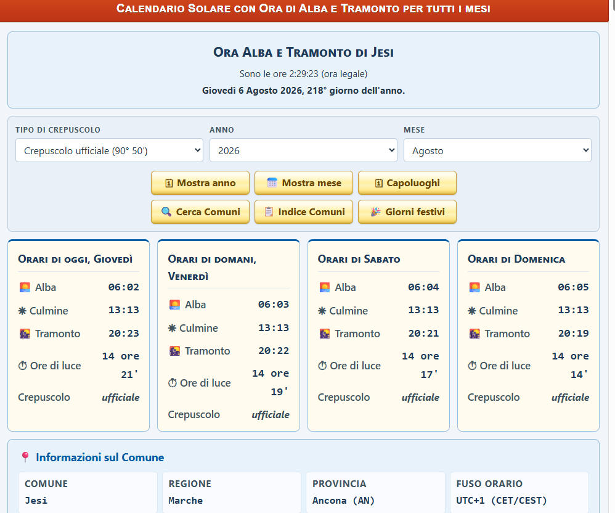Click the Giorni festivi button
Screen dimensions: 615x513
click(x=407, y=212)
